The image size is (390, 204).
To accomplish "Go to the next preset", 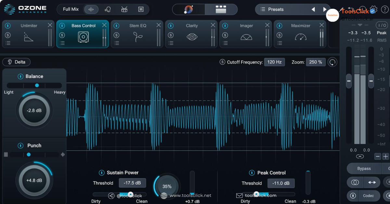I will [324, 9].
